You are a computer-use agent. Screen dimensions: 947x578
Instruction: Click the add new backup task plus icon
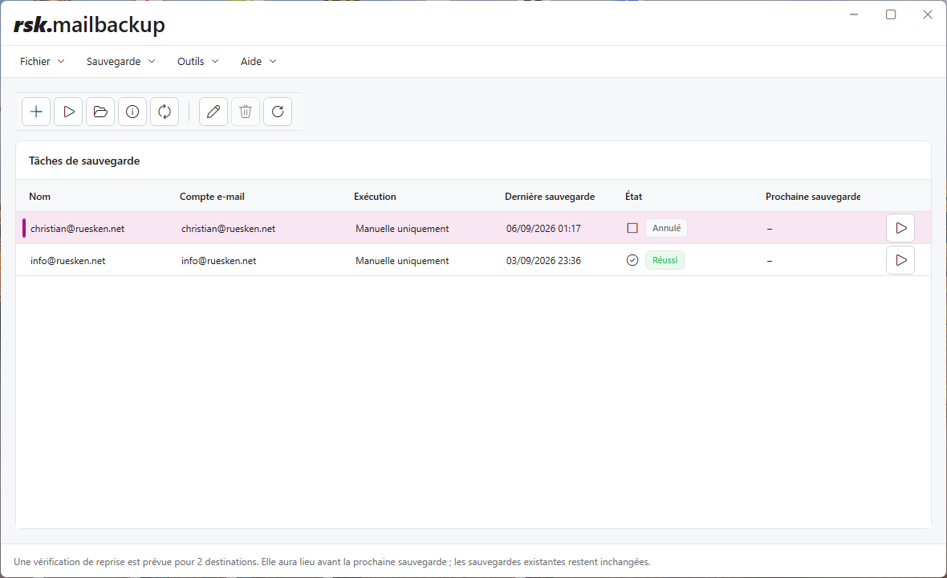(x=36, y=112)
